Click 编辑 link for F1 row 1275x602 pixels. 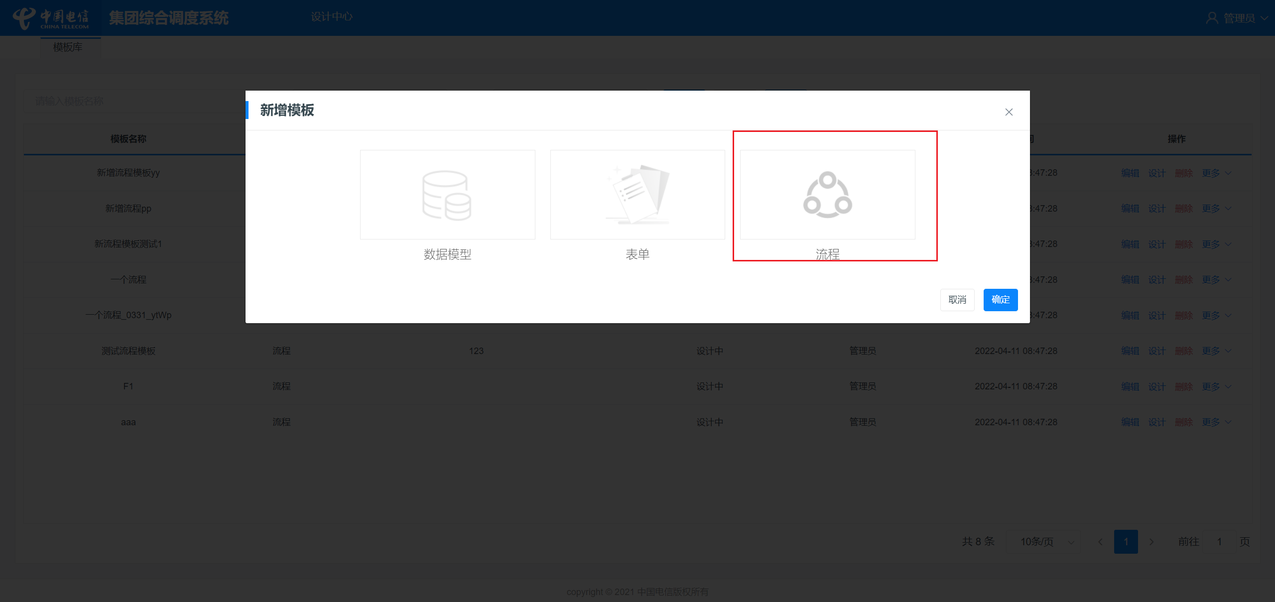click(1130, 387)
